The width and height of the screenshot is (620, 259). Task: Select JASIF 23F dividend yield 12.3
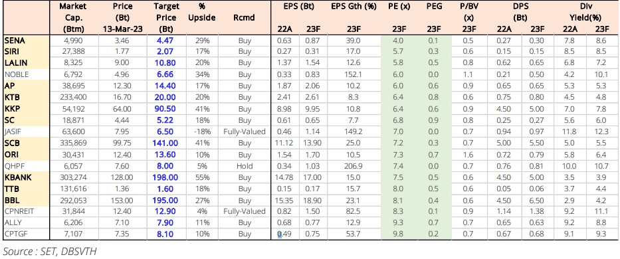(602, 131)
